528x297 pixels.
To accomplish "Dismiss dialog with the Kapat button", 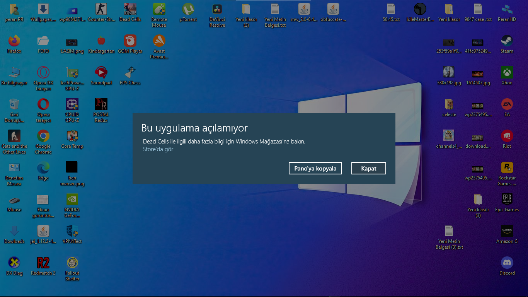I will click(368, 168).
